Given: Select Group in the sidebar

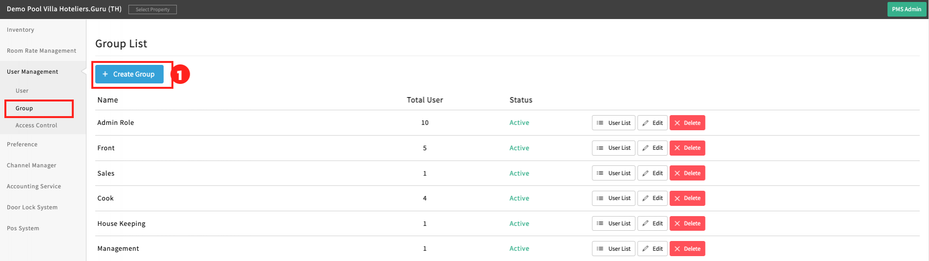Looking at the screenshot, I should [24, 108].
